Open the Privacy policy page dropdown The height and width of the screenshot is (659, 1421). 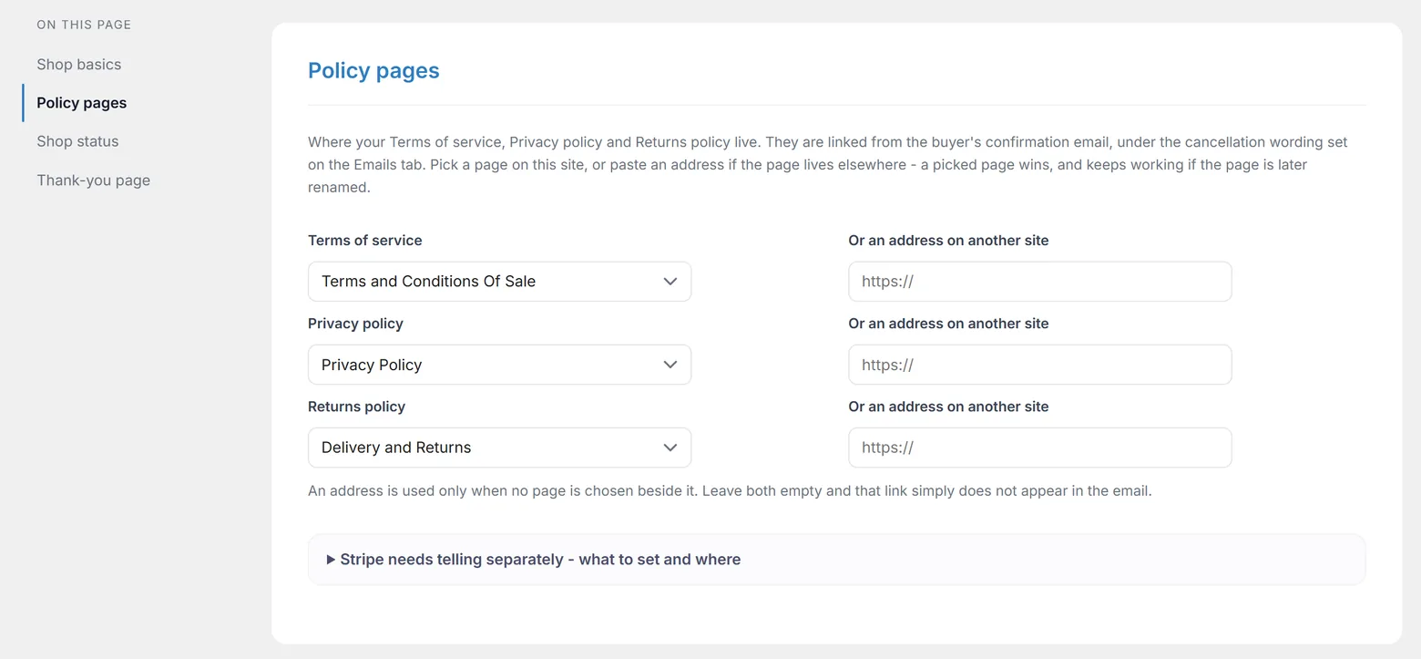point(499,365)
